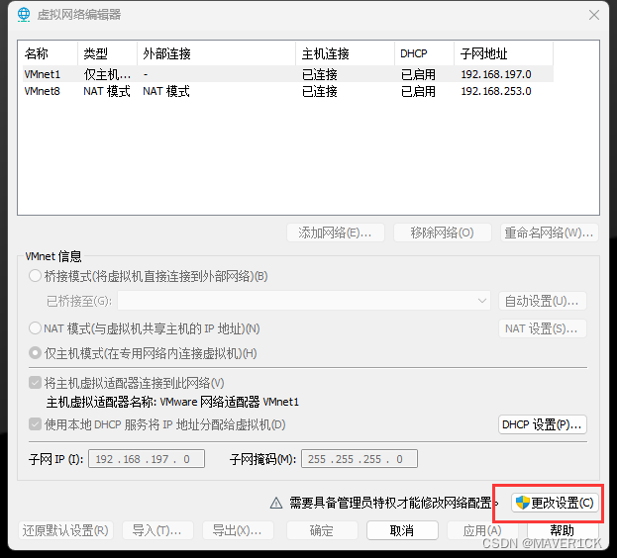Viewport: 617px width, 558px height.
Task: Click 添加网络(E) add network button
Action: click(x=336, y=232)
